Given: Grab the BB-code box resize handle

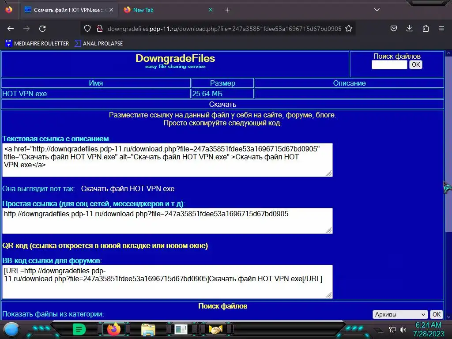Looking at the screenshot, I should (329, 294).
